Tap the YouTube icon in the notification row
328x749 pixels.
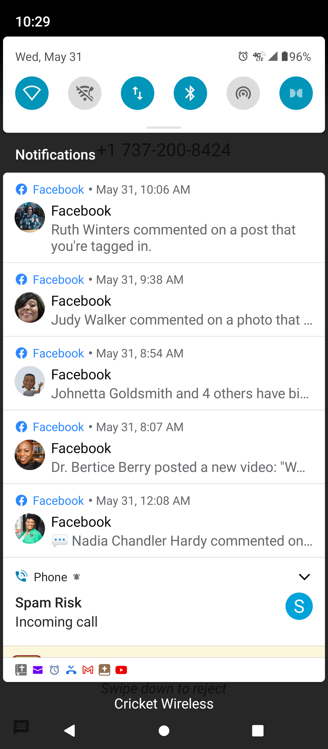tap(121, 670)
